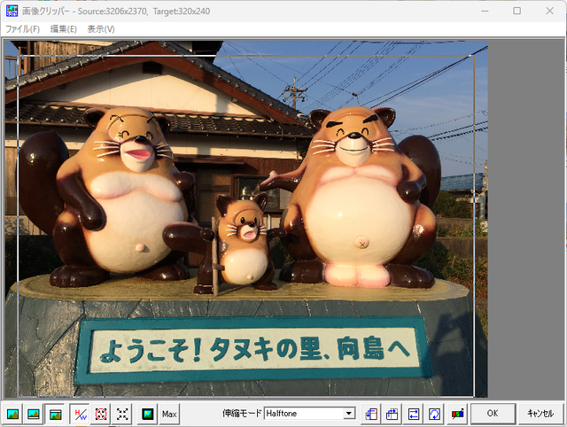Confirm with the OK button
Screen dimensions: 567x427
click(493, 414)
